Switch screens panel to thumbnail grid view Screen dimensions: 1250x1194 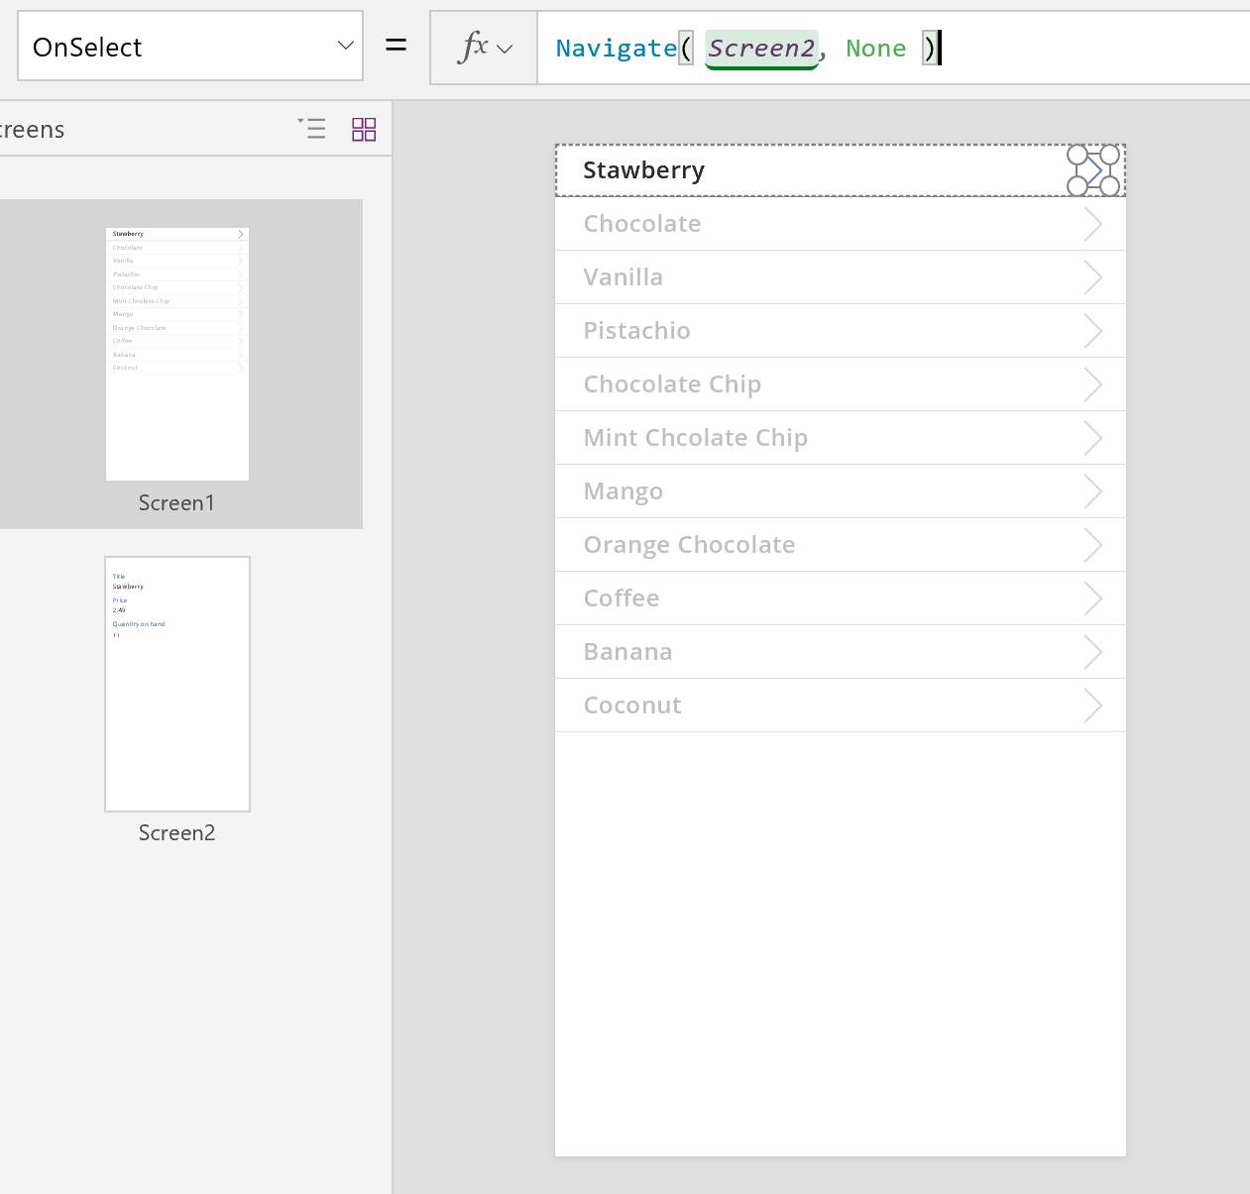[x=364, y=129]
